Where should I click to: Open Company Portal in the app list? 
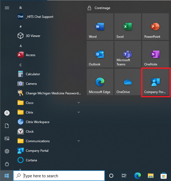[x=49, y=151]
